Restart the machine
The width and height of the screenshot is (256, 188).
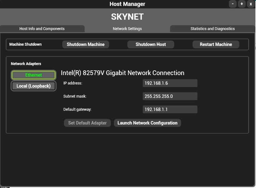pyautogui.click(x=215, y=44)
